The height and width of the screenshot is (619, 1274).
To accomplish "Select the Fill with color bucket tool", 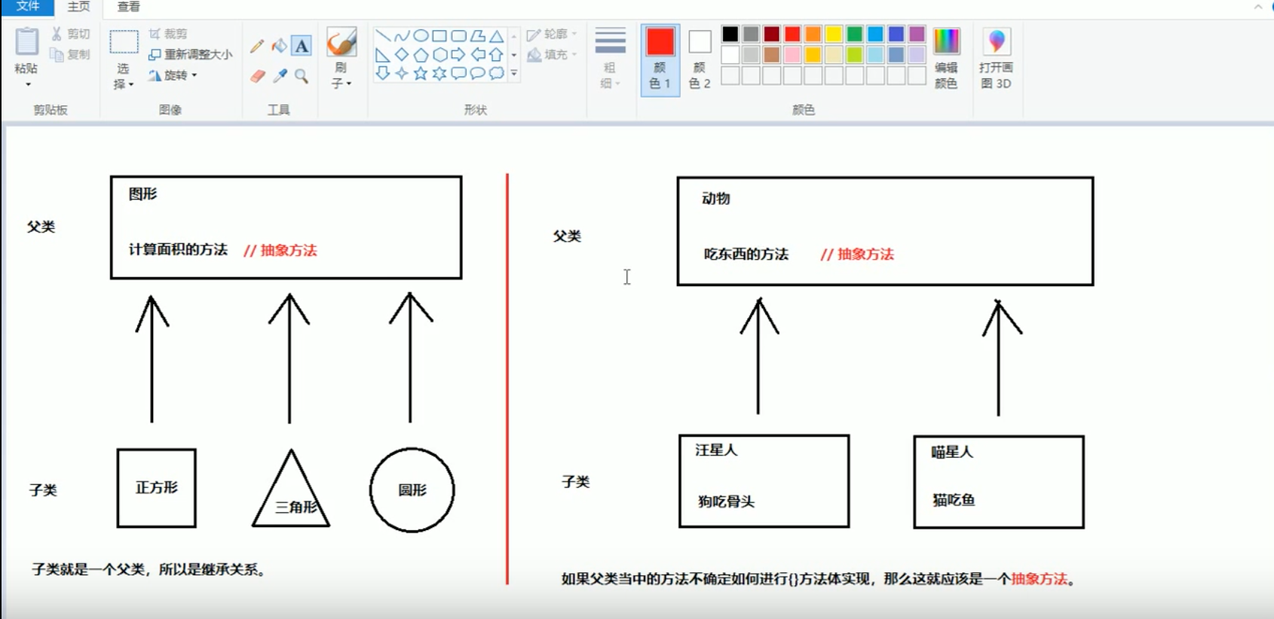I will [279, 46].
